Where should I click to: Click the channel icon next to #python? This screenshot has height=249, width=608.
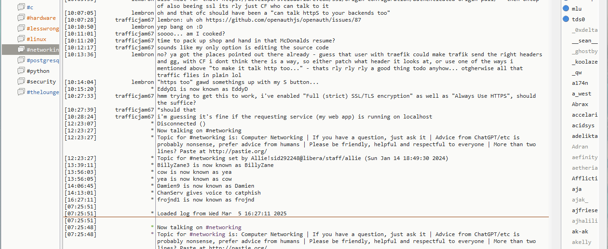[21, 71]
